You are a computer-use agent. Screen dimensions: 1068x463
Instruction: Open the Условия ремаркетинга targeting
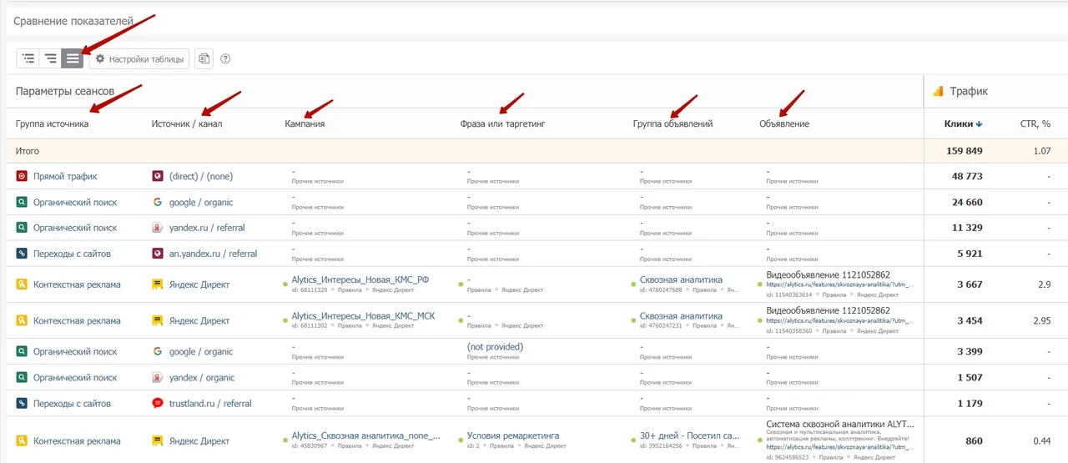coord(513,435)
